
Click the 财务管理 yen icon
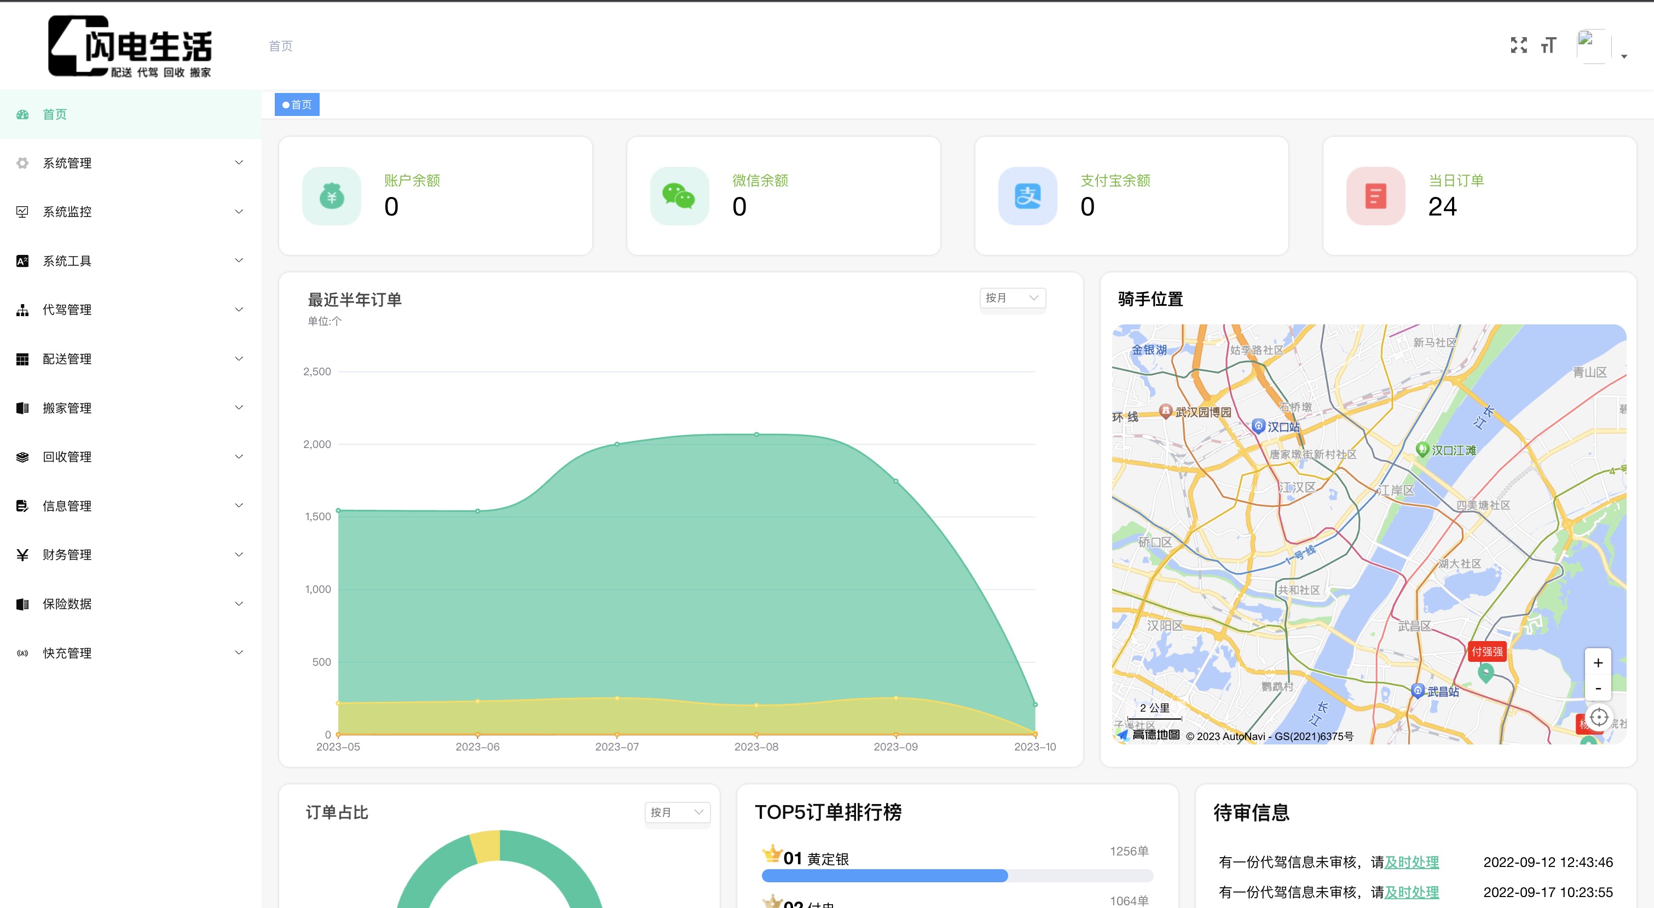pyautogui.click(x=22, y=555)
